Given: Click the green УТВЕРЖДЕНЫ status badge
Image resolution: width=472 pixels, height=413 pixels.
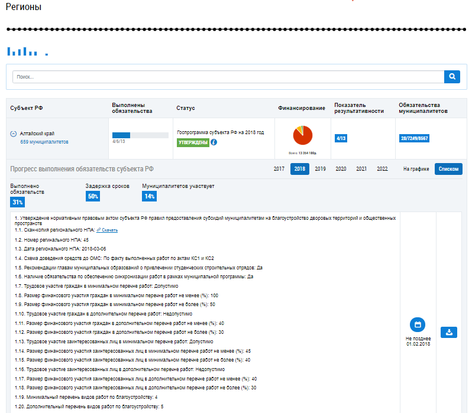Looking at the screenshot, I should (193, 142).
